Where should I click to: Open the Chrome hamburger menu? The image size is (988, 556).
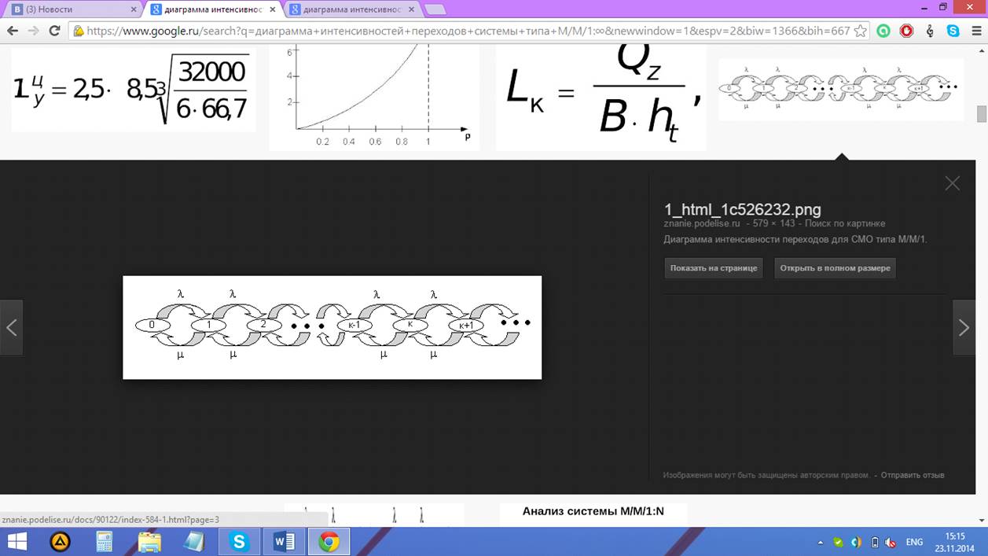pos(975,31)
